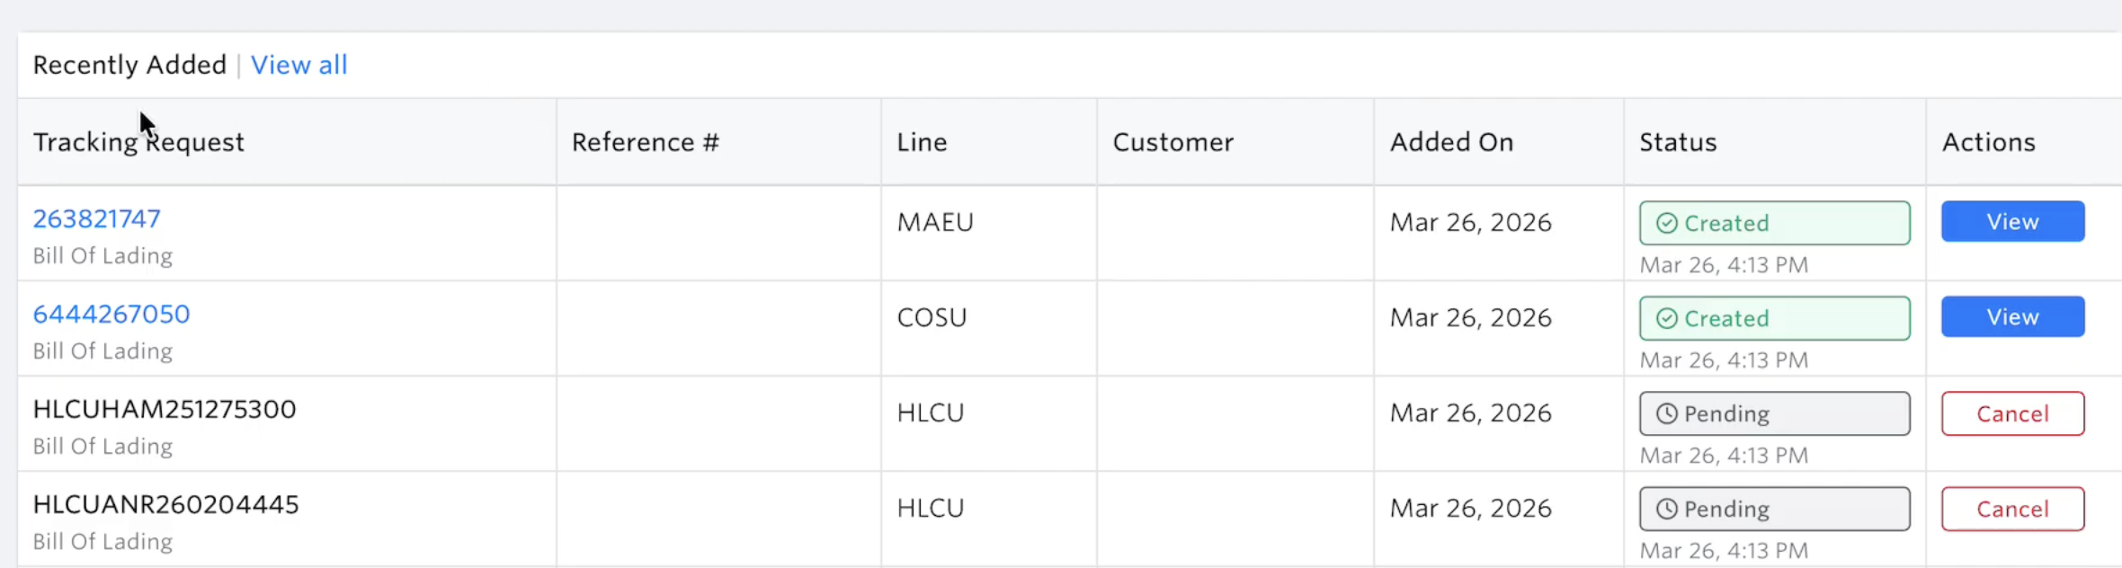Click clock icon in HLCUANR260204445 Pending status

(x=1666, y=509)
